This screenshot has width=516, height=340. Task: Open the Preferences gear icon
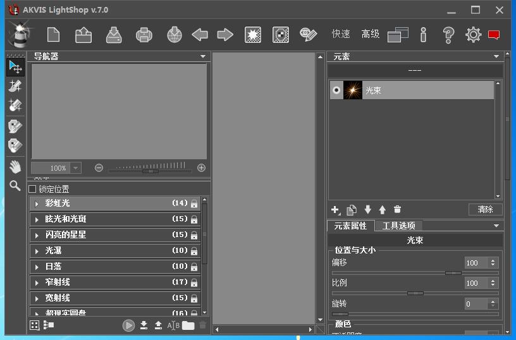point(473,35)
